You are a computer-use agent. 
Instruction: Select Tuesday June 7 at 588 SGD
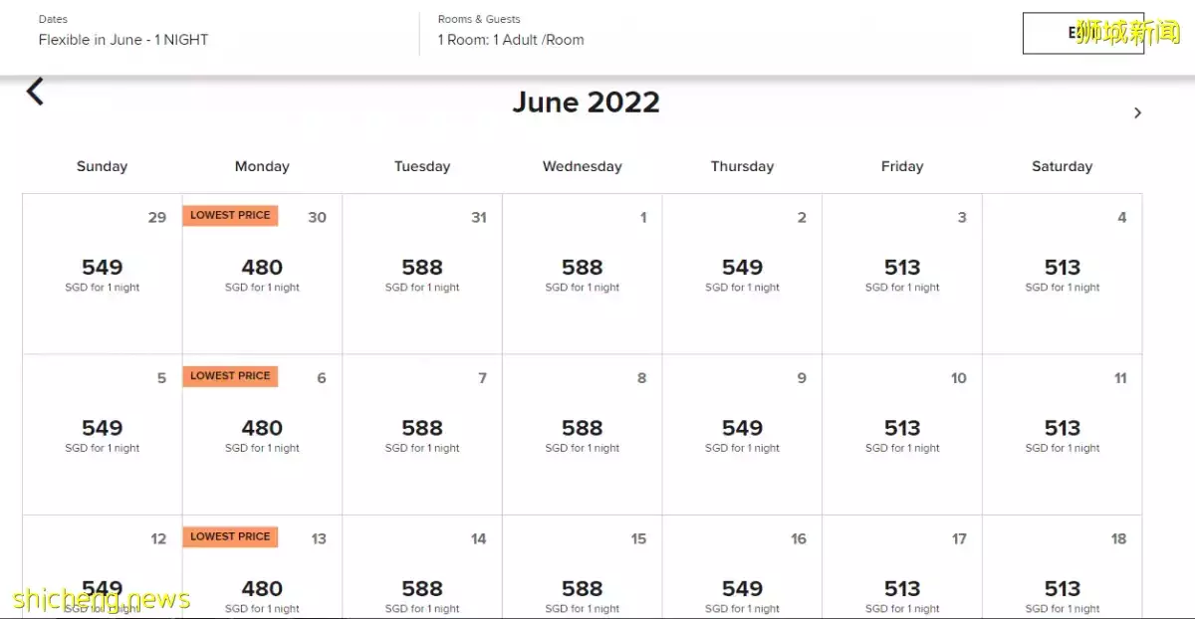click(x=422, y=435)
